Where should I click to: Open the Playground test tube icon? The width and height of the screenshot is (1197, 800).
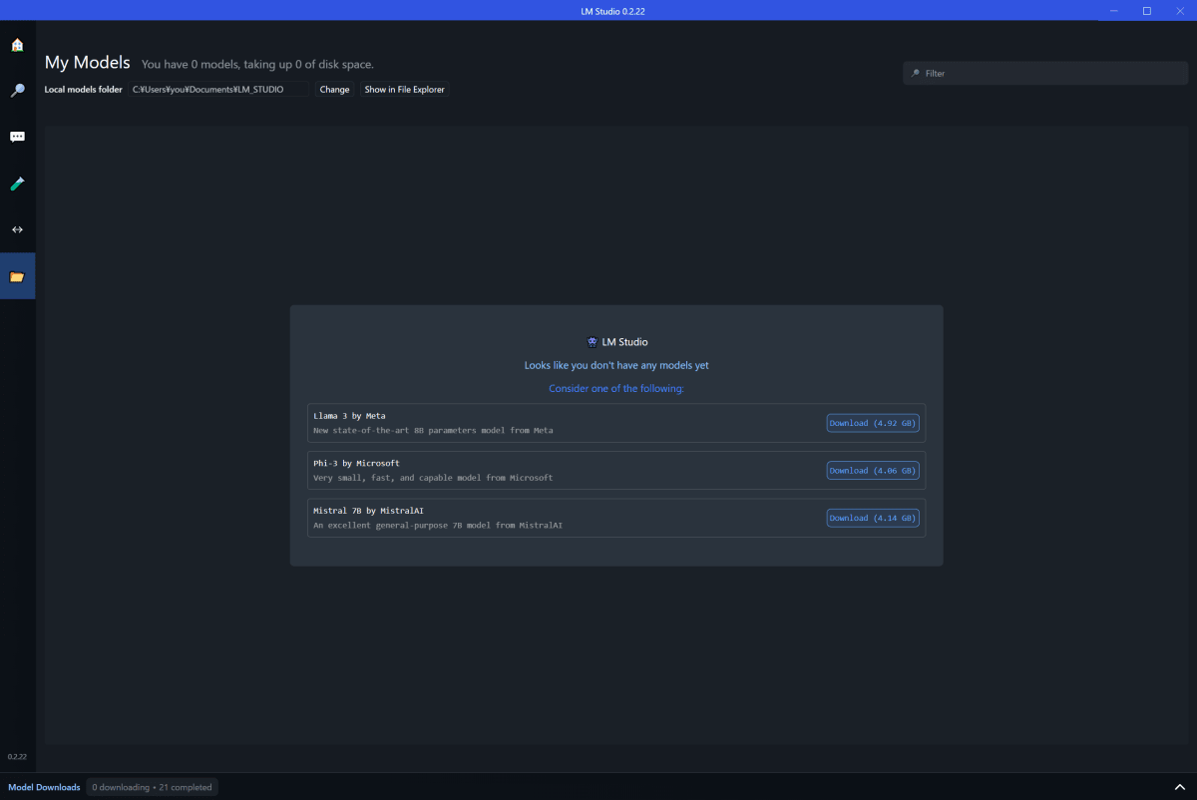pos(17,184)
